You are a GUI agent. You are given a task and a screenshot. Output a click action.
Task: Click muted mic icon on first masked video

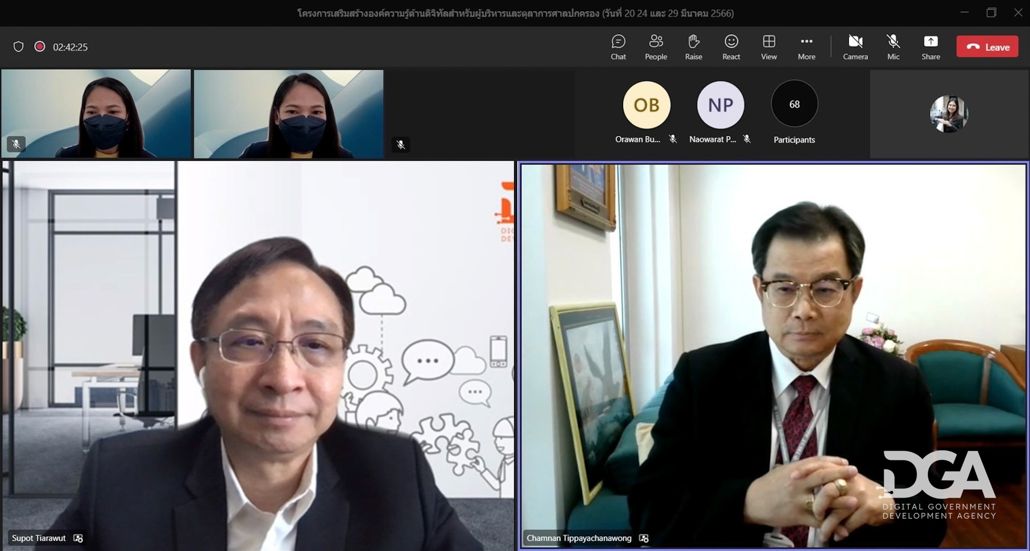pyautogui.click(x=17, y=144)
